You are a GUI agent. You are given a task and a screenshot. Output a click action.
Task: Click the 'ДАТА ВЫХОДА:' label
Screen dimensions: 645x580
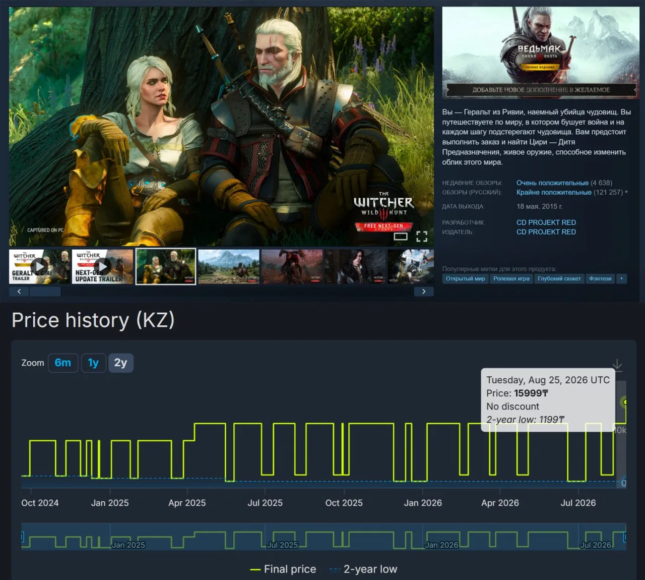463,206
